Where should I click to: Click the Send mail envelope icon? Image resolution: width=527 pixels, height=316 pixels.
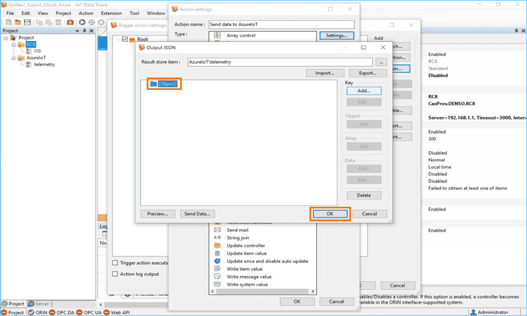(x=217, y=230)
